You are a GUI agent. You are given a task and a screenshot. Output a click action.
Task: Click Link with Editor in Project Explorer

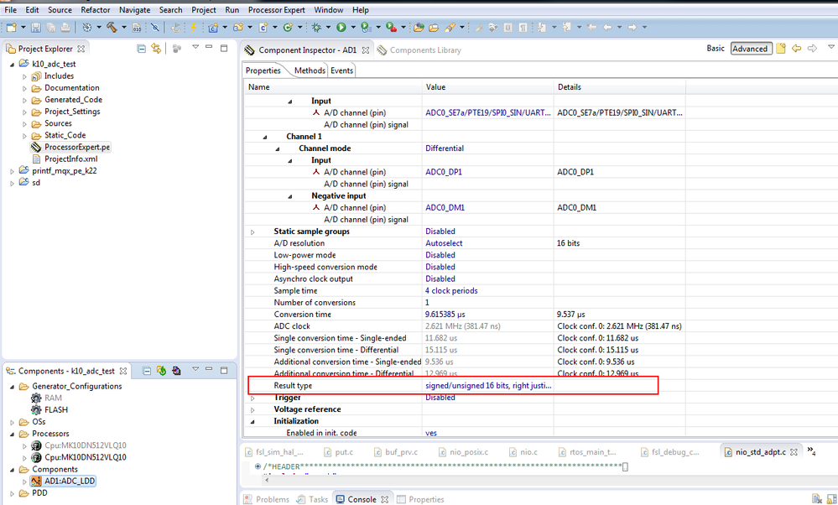tap(154, 49)
